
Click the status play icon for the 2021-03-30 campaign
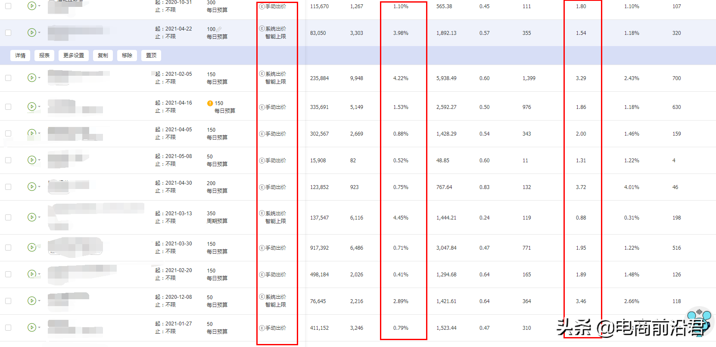point(31,247)
